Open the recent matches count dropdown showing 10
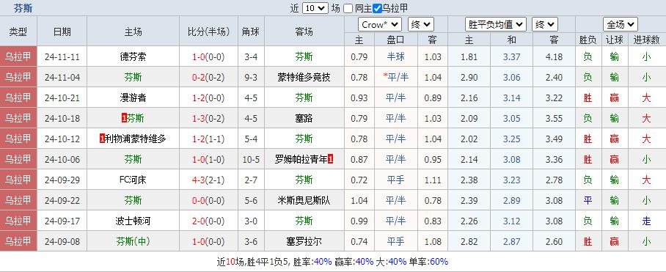Screen dimensions: 666x272 315,8
